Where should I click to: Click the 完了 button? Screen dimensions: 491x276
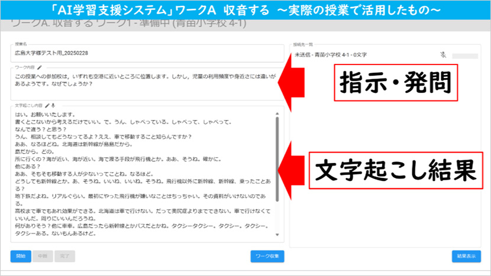[x=64, y=256]
